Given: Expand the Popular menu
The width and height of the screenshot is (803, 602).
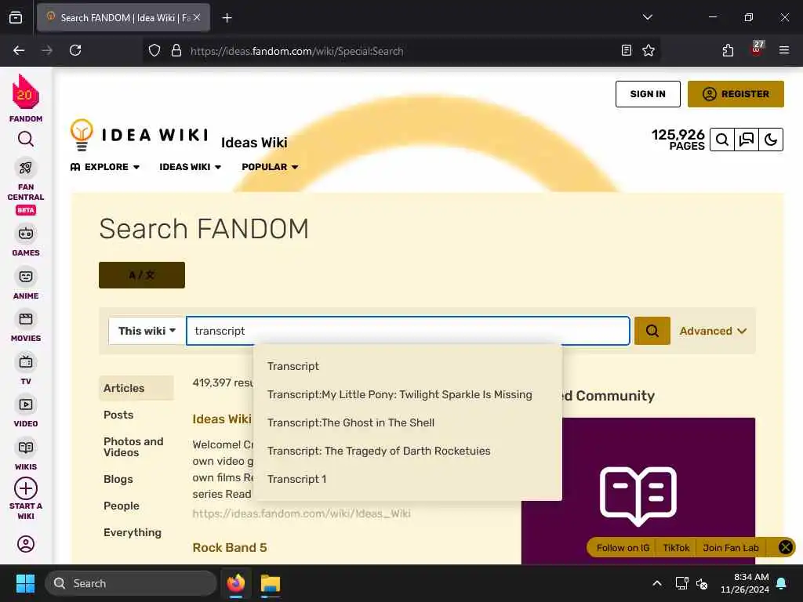Looking at the screenshot, I should (270, 167).
